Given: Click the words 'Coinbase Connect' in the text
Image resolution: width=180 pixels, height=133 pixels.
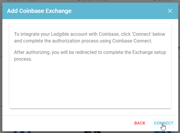Looking at the screenshot, I should (x=132, y=41).
